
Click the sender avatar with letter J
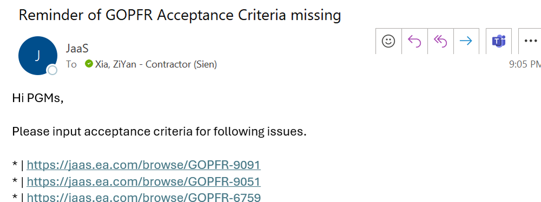click(x=37, y=56)
